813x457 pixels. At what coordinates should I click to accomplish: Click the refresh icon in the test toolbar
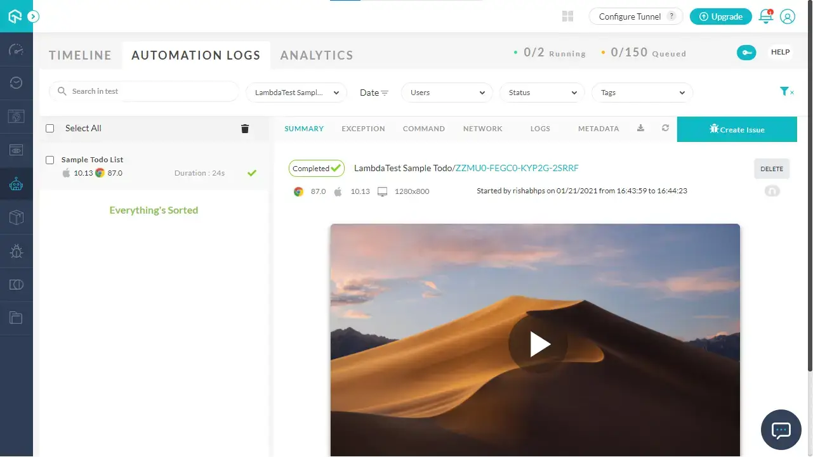coord(665,128)
